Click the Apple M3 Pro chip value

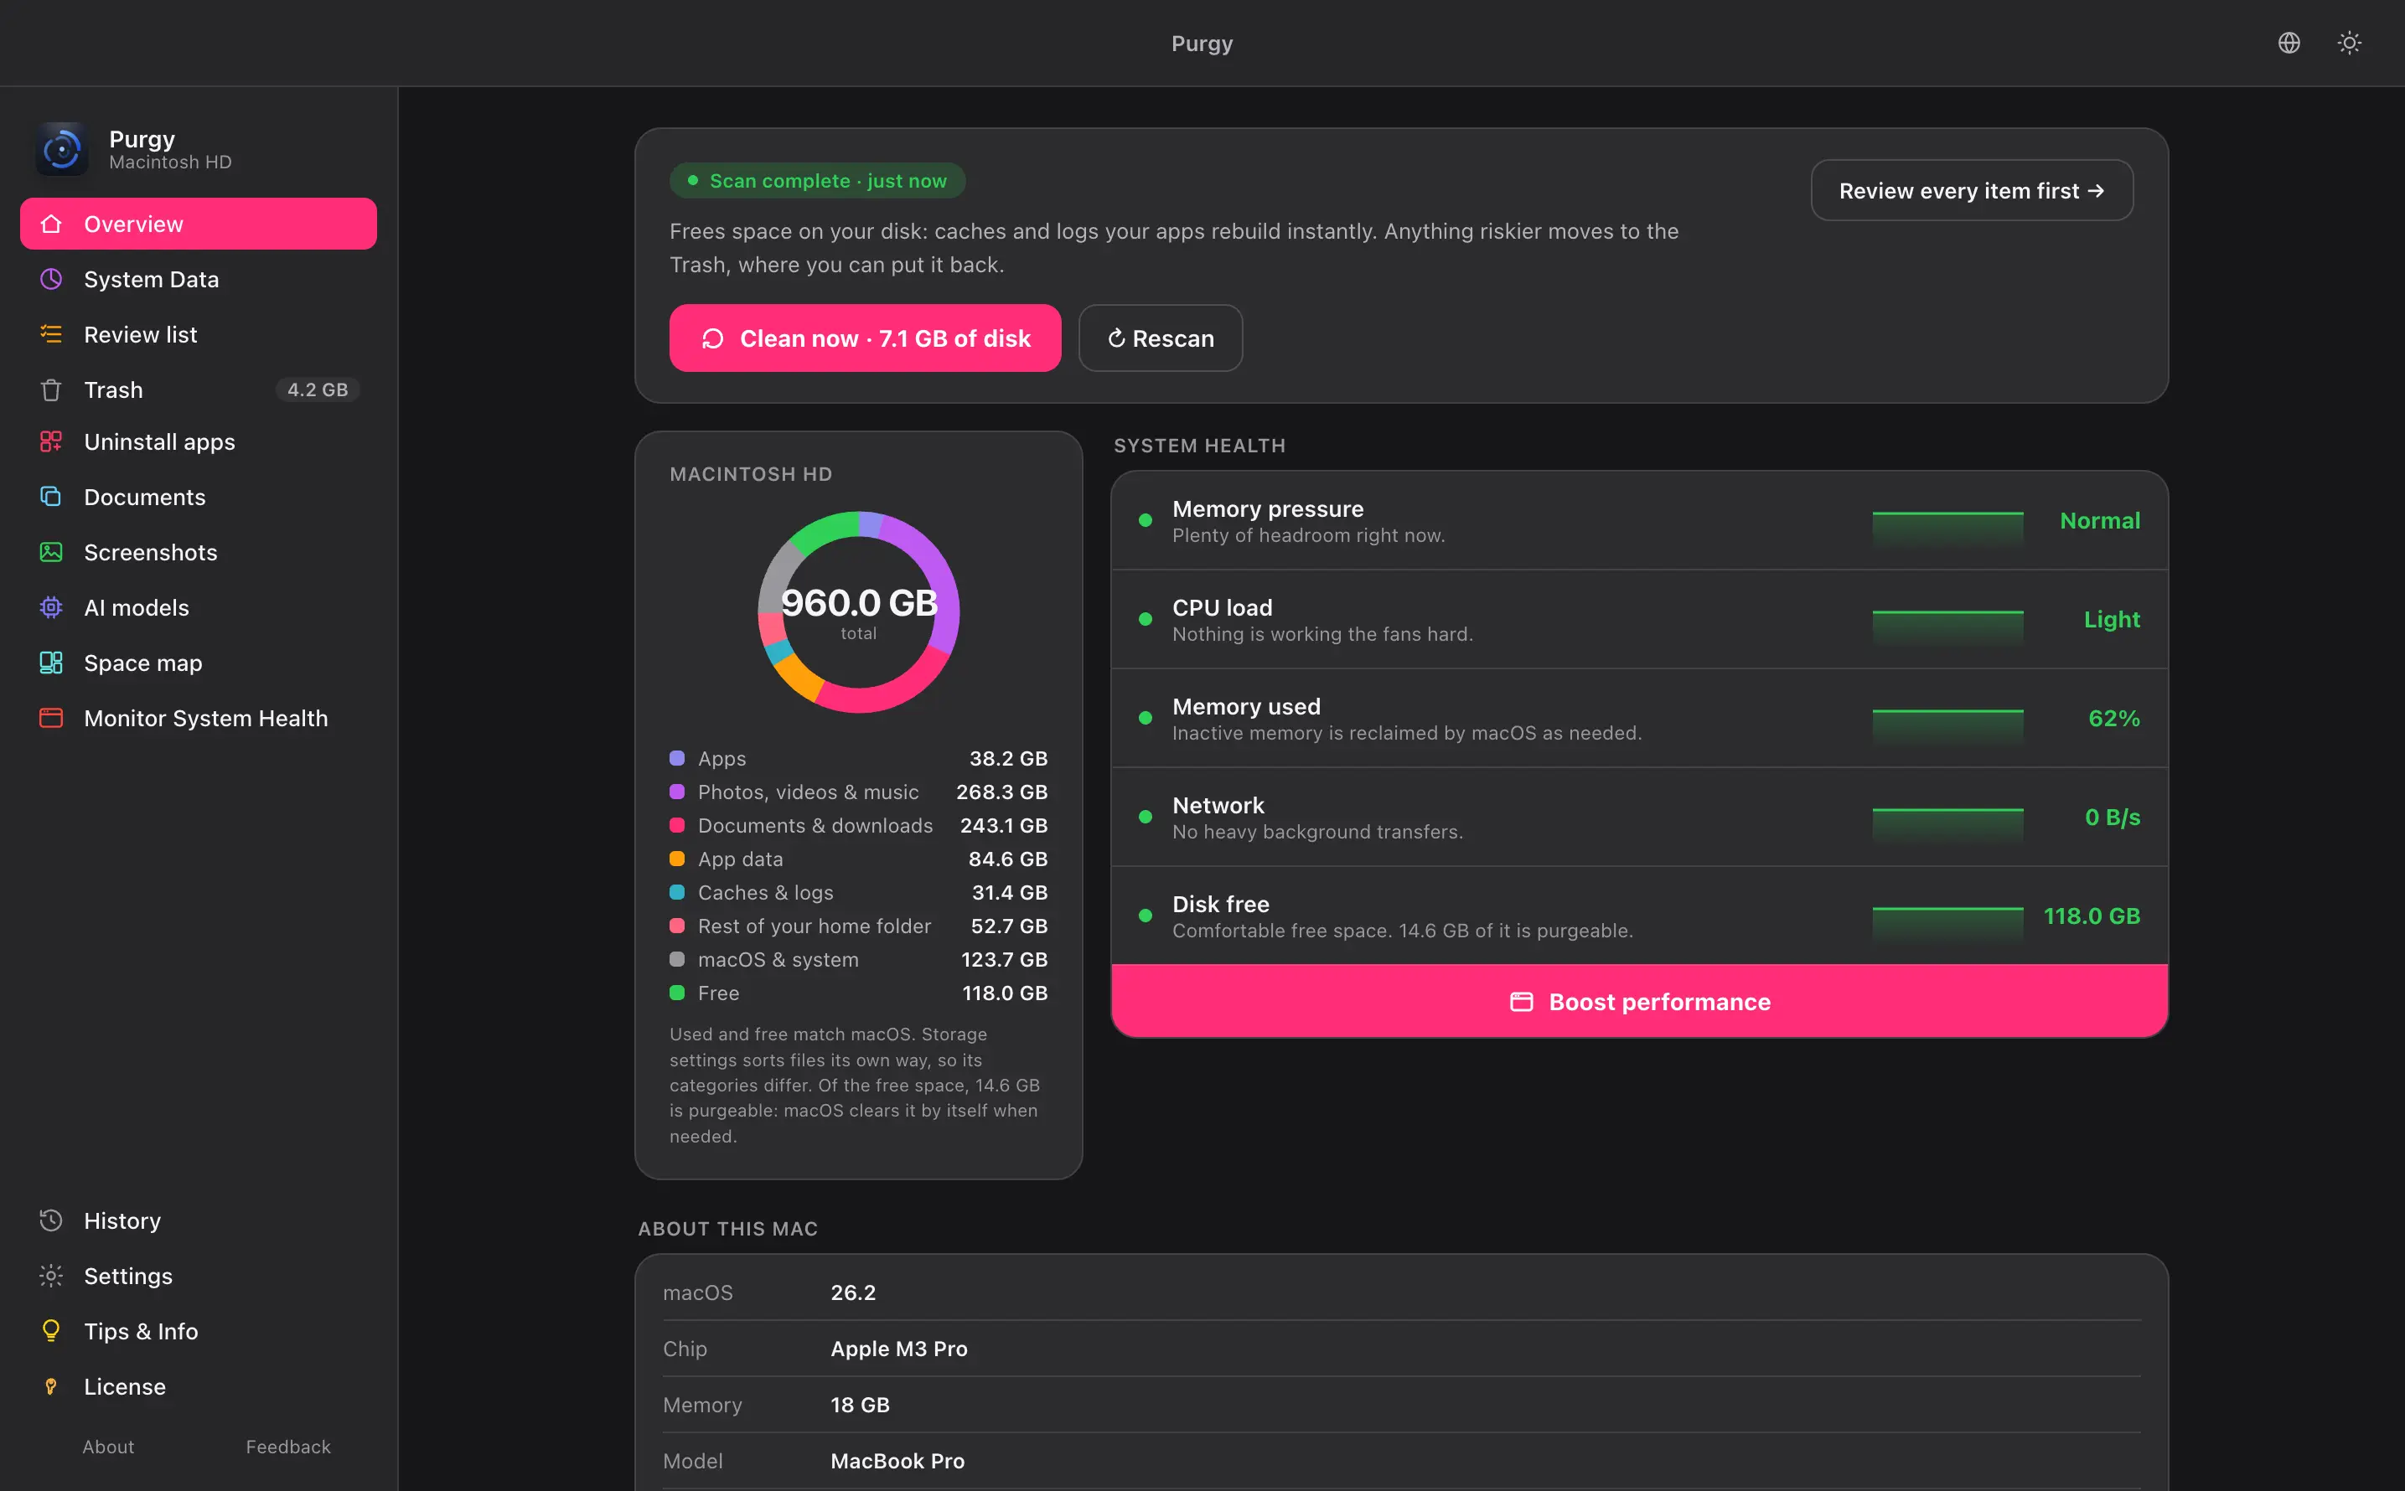pos(898,1348)
